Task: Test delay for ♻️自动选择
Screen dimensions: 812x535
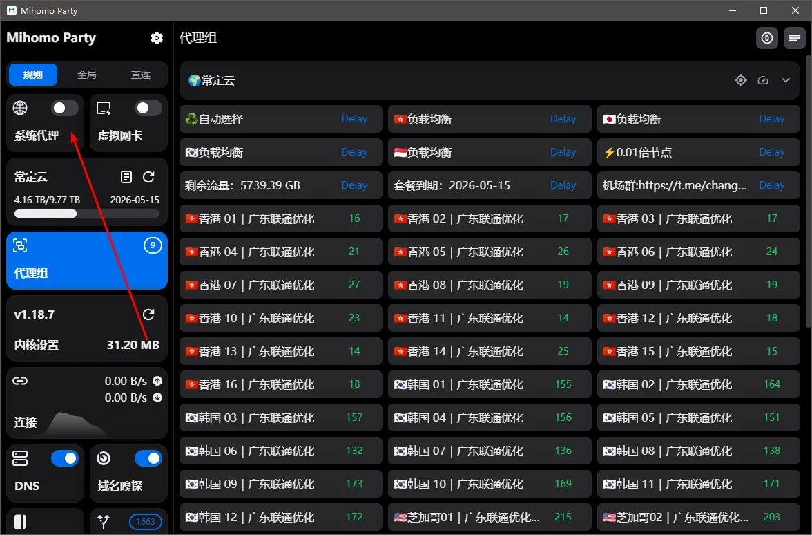Action: coord(354,119)
